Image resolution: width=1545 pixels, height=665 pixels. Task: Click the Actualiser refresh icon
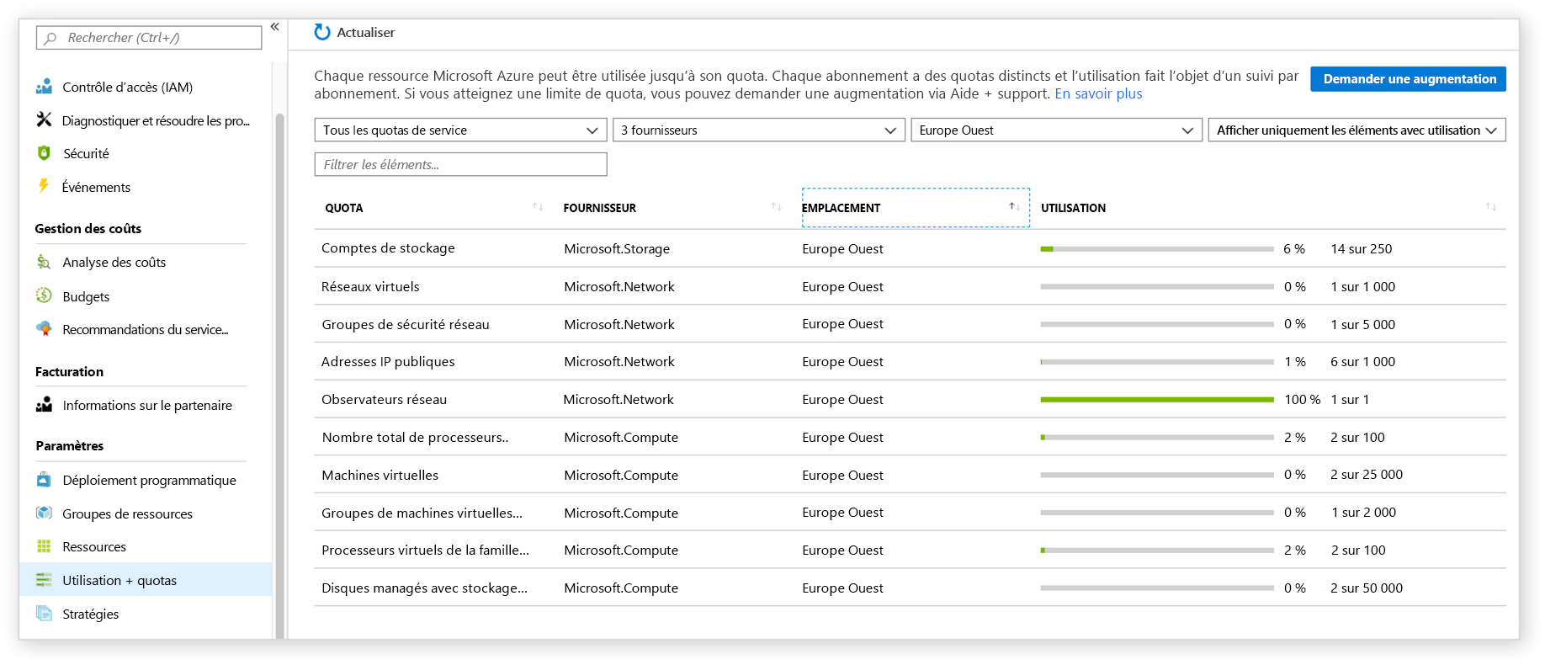(x=321, y=32)
